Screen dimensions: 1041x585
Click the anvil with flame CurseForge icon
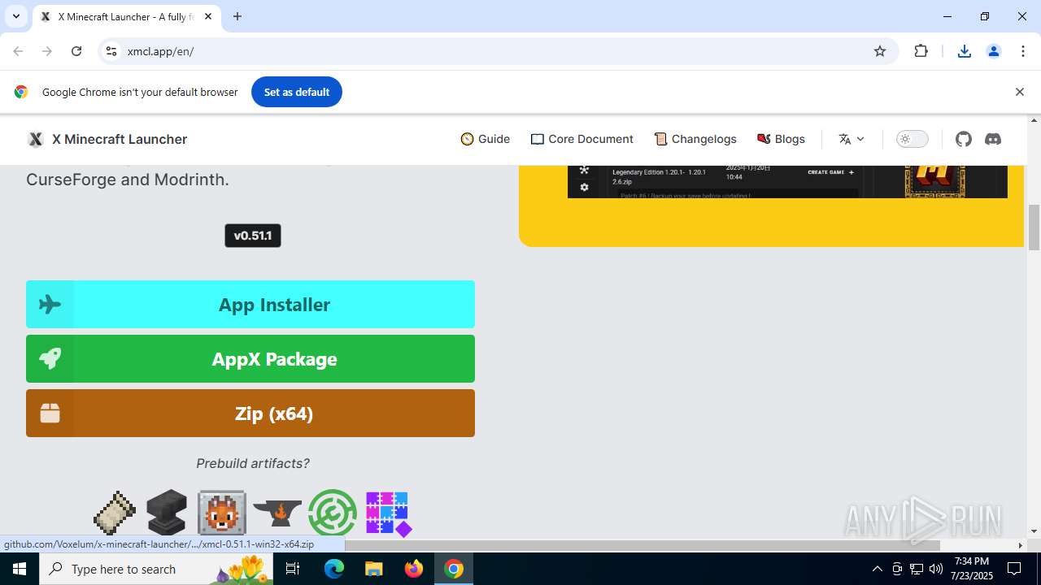click(x=277, y=513)
